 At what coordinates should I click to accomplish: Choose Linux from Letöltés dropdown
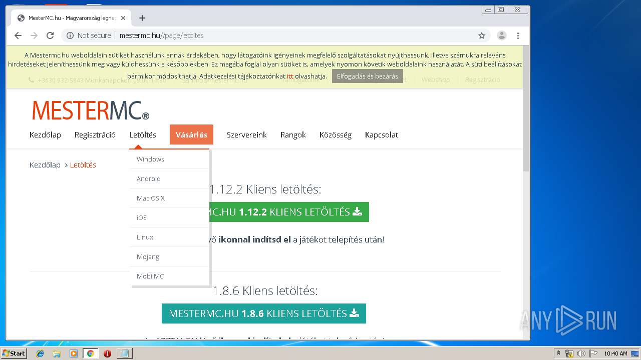[x=170, y=237]
